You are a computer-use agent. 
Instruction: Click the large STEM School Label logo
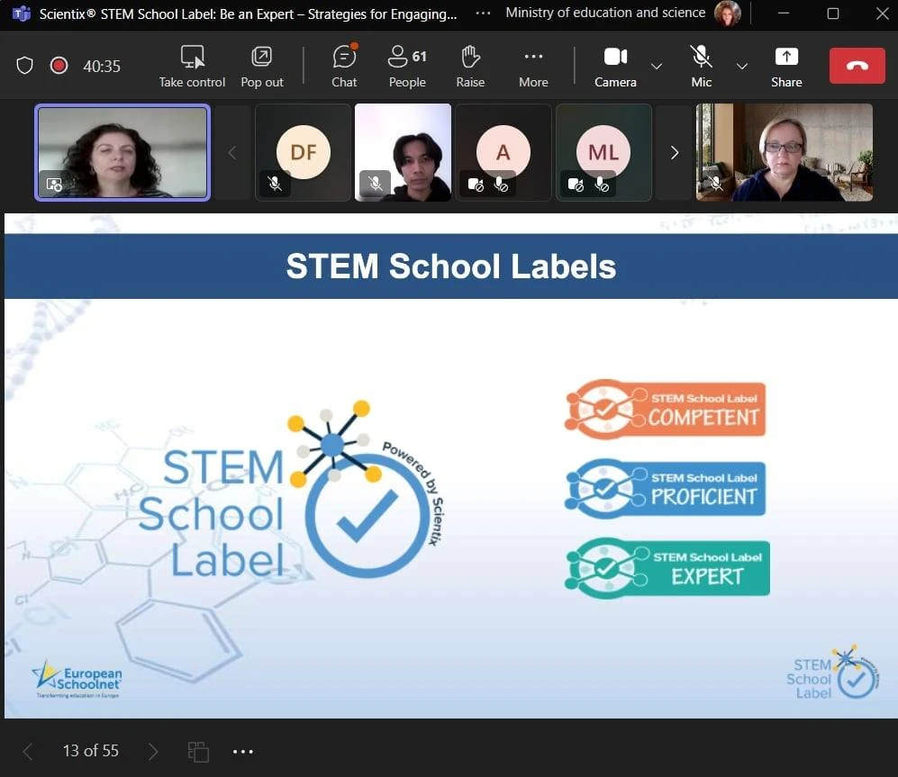291,490
